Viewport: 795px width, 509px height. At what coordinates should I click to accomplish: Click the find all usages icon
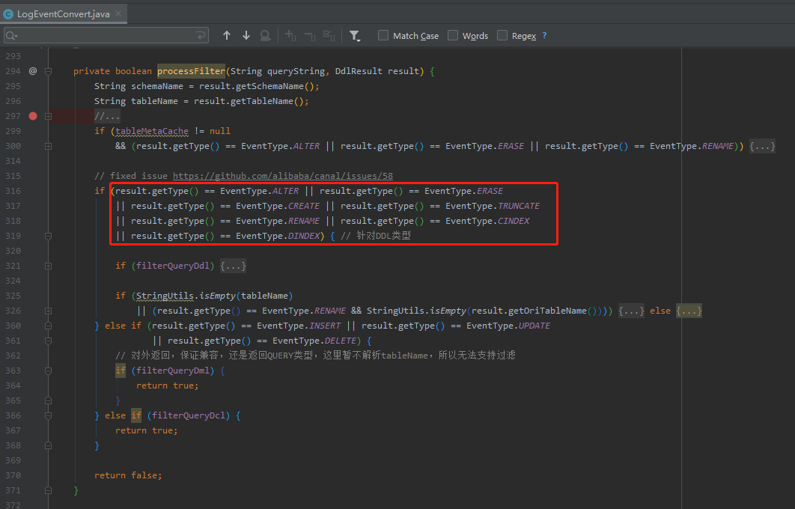point(265,35)
